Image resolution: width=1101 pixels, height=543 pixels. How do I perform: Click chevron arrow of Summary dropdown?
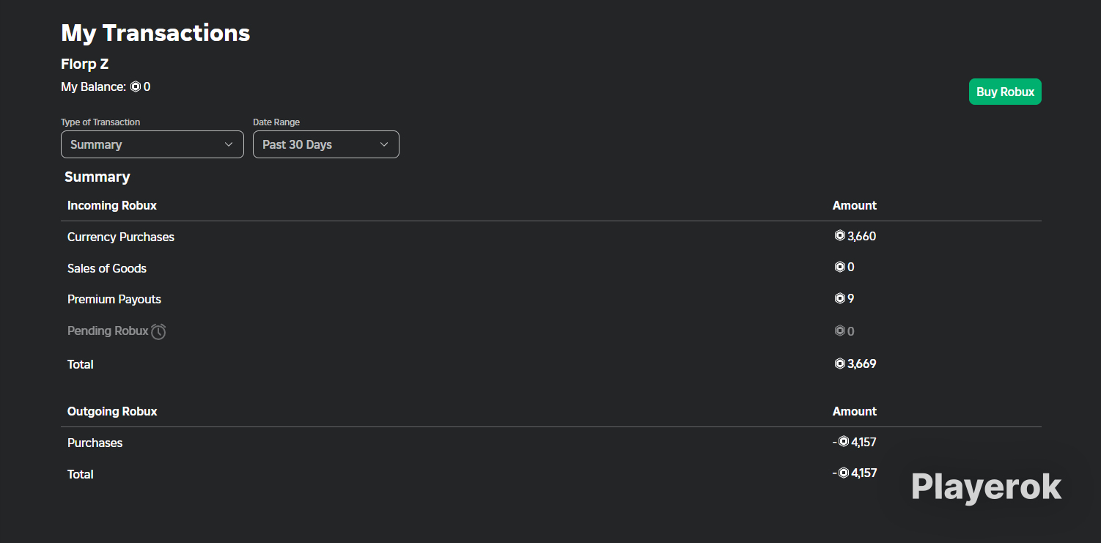(x=229, y=144)
